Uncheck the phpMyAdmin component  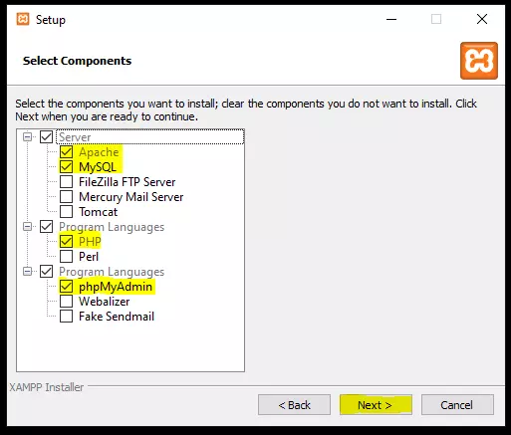tap(66, 287)
